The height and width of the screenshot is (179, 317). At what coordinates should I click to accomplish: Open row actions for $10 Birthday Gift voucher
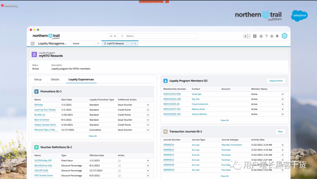point(148,161)
